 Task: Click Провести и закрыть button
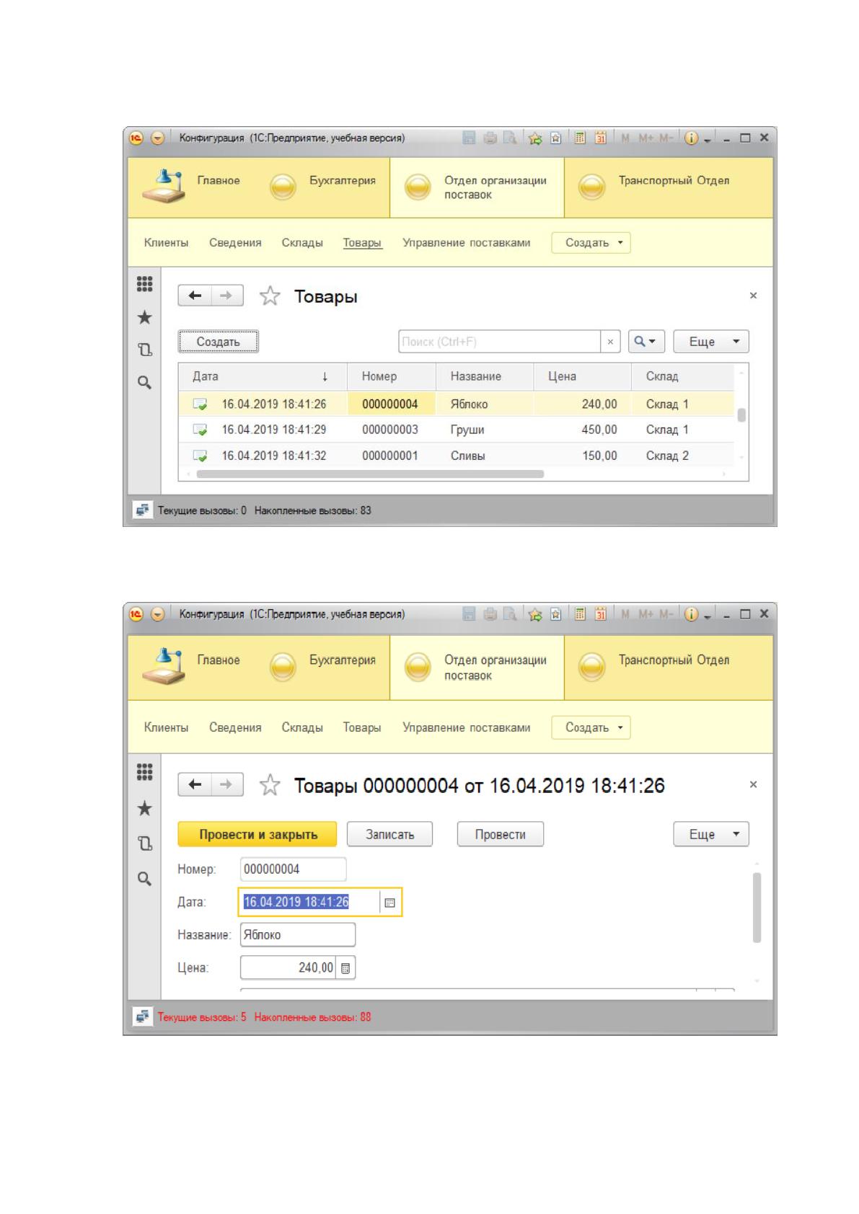tap(257, 834)
